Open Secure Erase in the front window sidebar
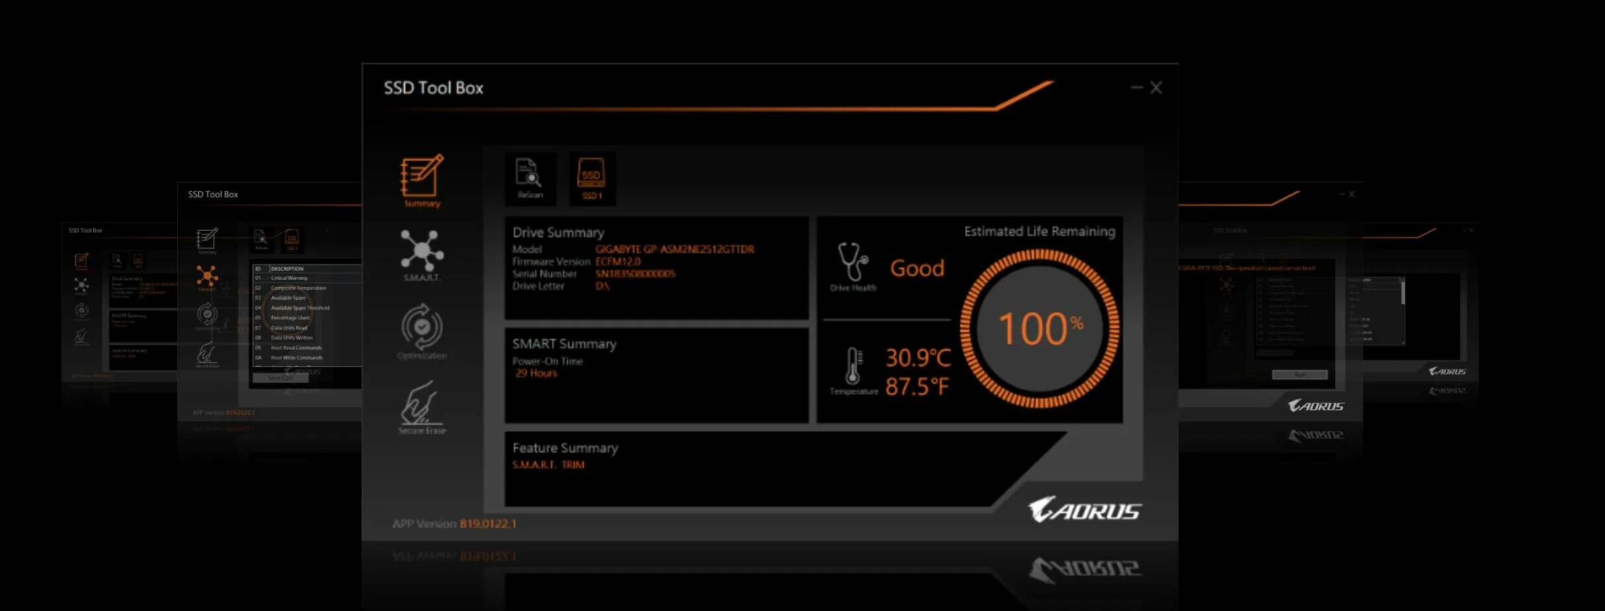The width and height of the screenshot is (1605, 611). (422, 407)
